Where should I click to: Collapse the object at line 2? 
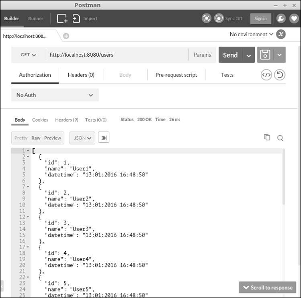(x=28, y=157)
